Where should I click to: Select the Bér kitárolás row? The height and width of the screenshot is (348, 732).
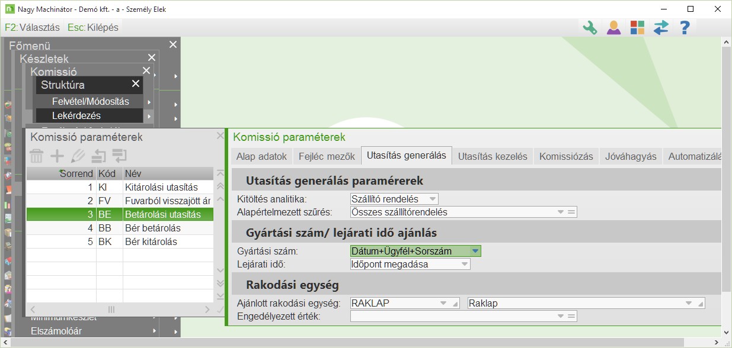(120, 241)
